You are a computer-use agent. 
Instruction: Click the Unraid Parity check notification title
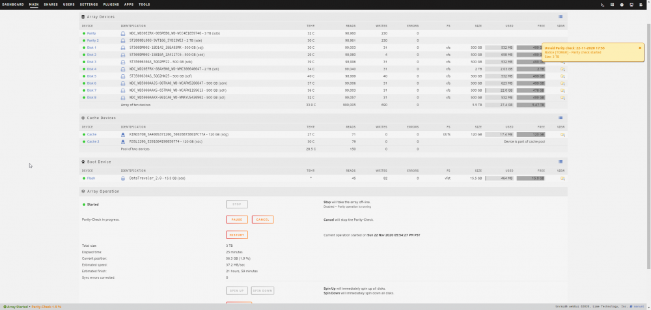(574, 48)
